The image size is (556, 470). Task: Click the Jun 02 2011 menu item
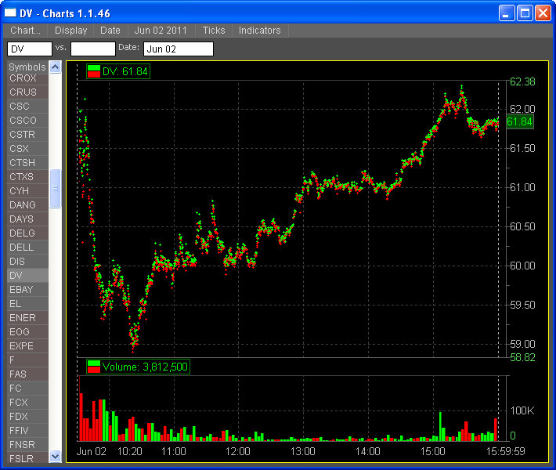(x=161, y=31)
